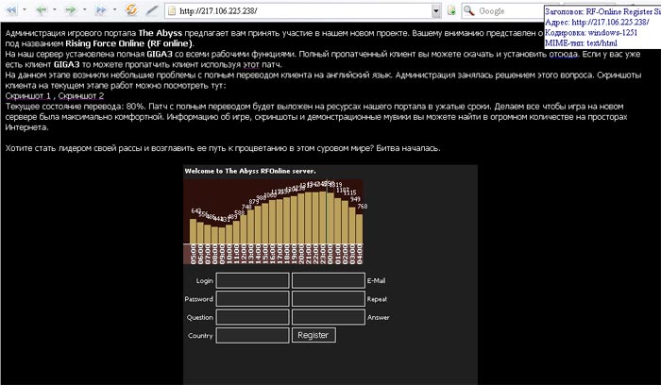This screenshot has width=661, height=385.
Task: Click the Answer input field
Action: (329, 317)
